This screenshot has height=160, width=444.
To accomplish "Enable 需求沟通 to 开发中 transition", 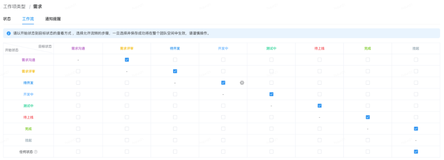I will click(x=223, y=60).
